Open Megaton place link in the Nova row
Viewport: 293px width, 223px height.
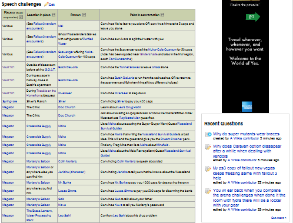(x=8, y=205)
